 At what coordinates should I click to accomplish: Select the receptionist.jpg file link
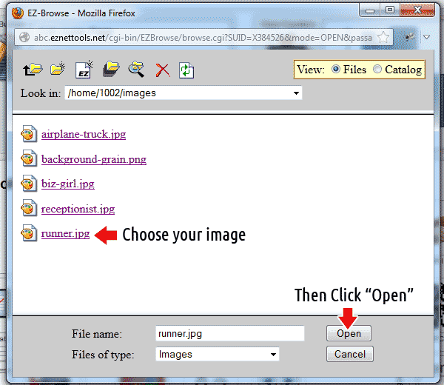[78, 209]
